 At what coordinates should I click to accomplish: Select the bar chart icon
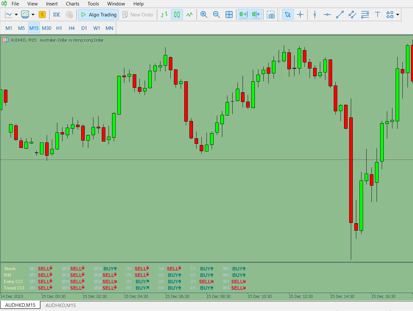click(x=164, y=14)
